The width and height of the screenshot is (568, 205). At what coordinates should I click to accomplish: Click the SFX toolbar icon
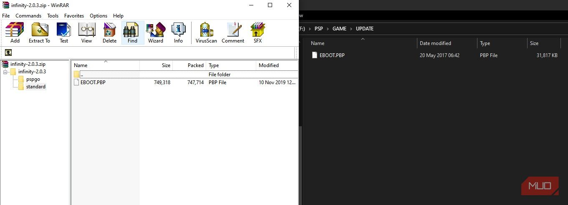pos(257,33)
